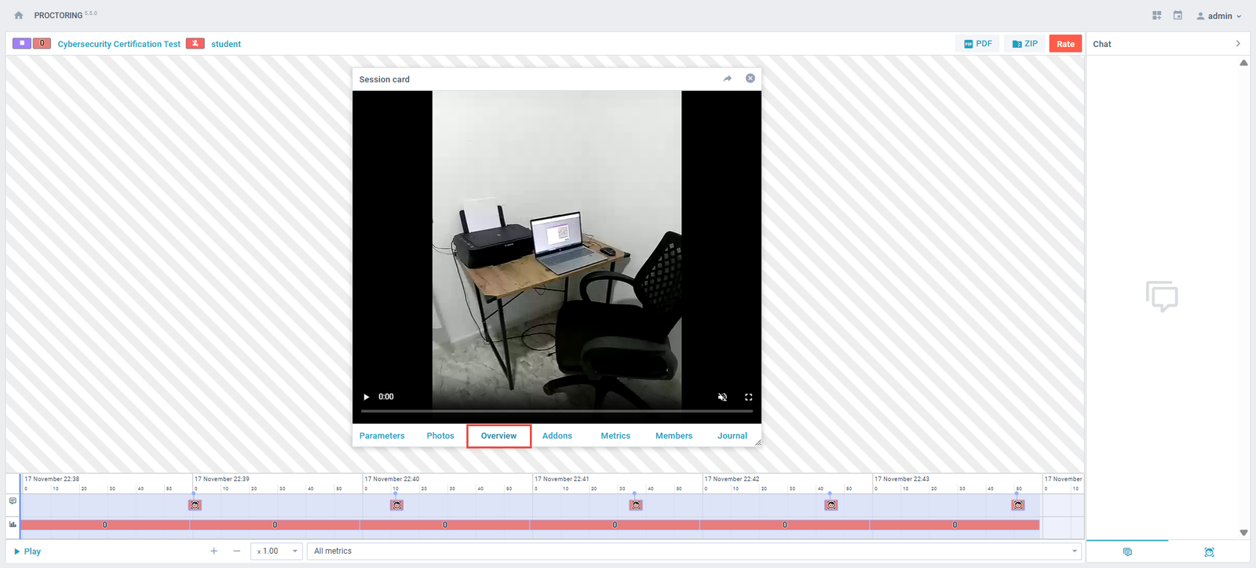The height and width of the screenshot is (568, 1256).
Task: Click the purple session status badge
Action: click(x=22, y=43)
